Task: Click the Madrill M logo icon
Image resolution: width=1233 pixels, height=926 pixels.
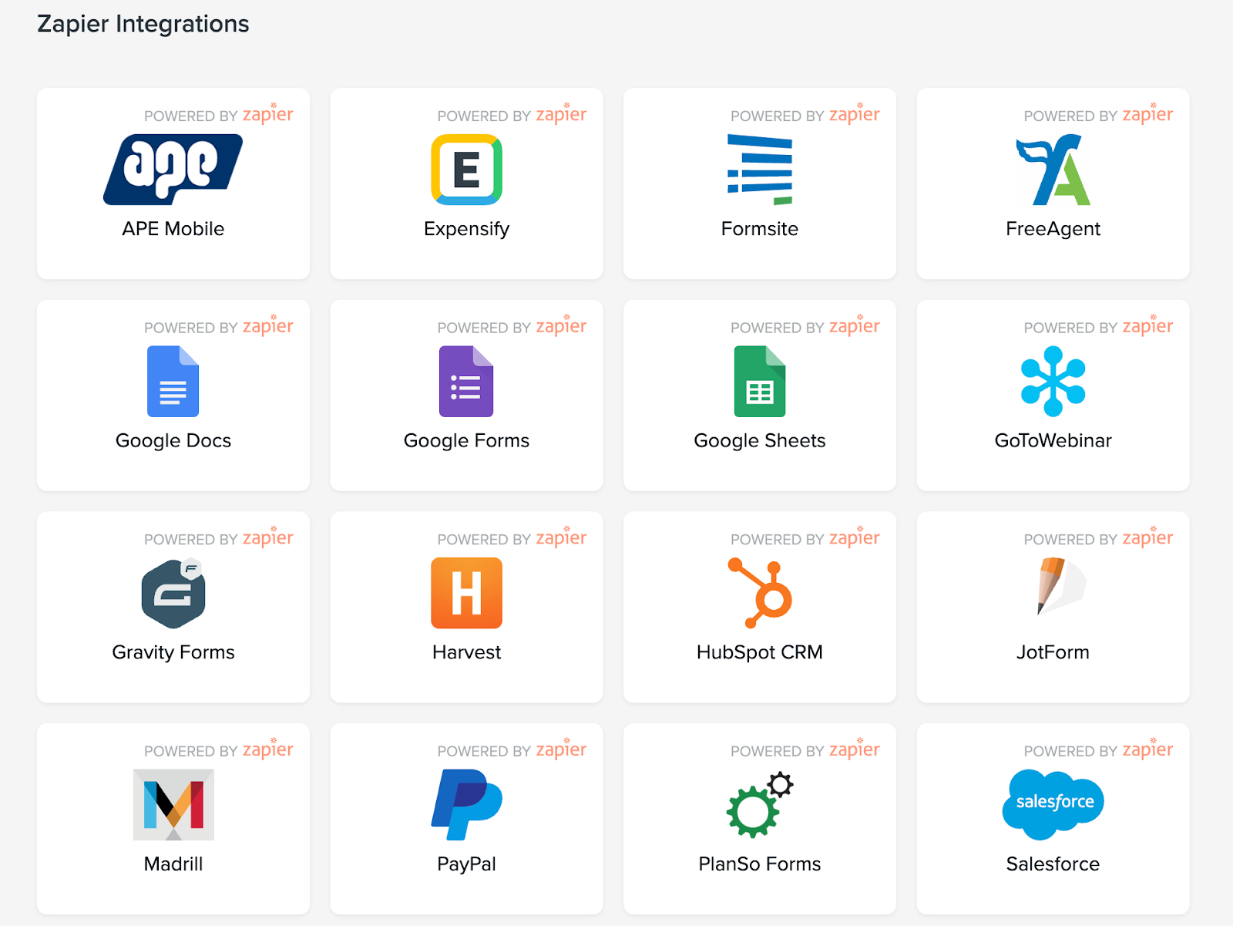Action: 173,804
